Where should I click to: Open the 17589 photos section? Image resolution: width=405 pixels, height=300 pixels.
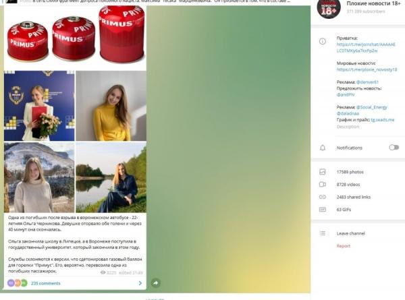(x=350, y=172)
